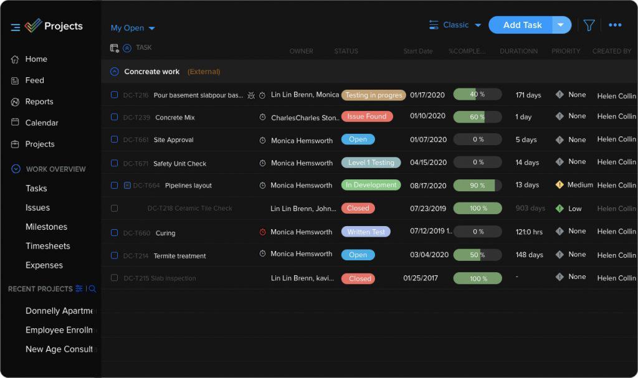
Task: Open the Donnelly Apartments recent project
Action: (59, 311)
